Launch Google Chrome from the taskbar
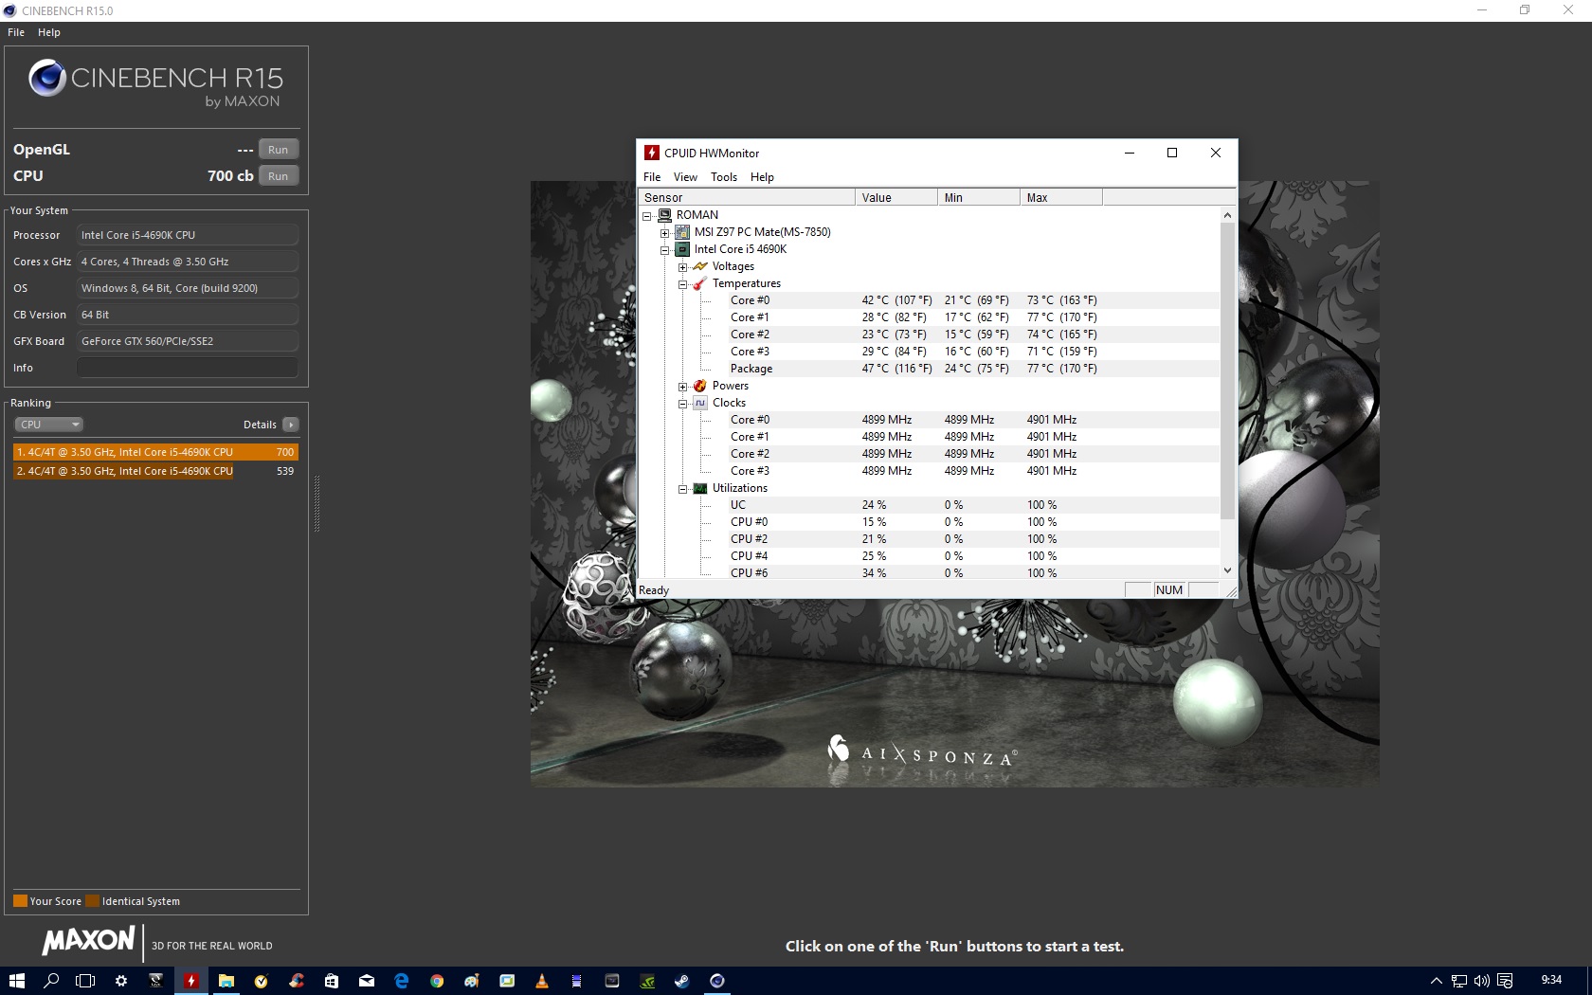1592x995 pixels. click(437, 981)
